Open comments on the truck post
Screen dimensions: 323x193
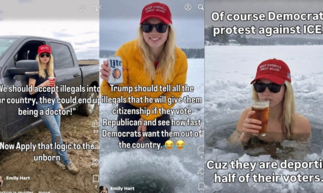pos(96,145)
